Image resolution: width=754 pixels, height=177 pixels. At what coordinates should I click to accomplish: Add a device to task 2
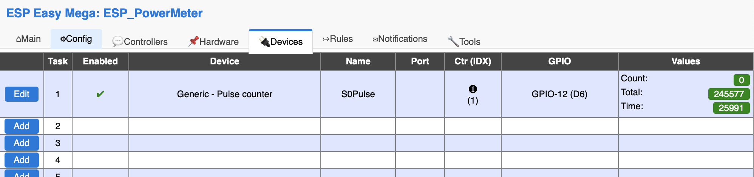(22, 126)
